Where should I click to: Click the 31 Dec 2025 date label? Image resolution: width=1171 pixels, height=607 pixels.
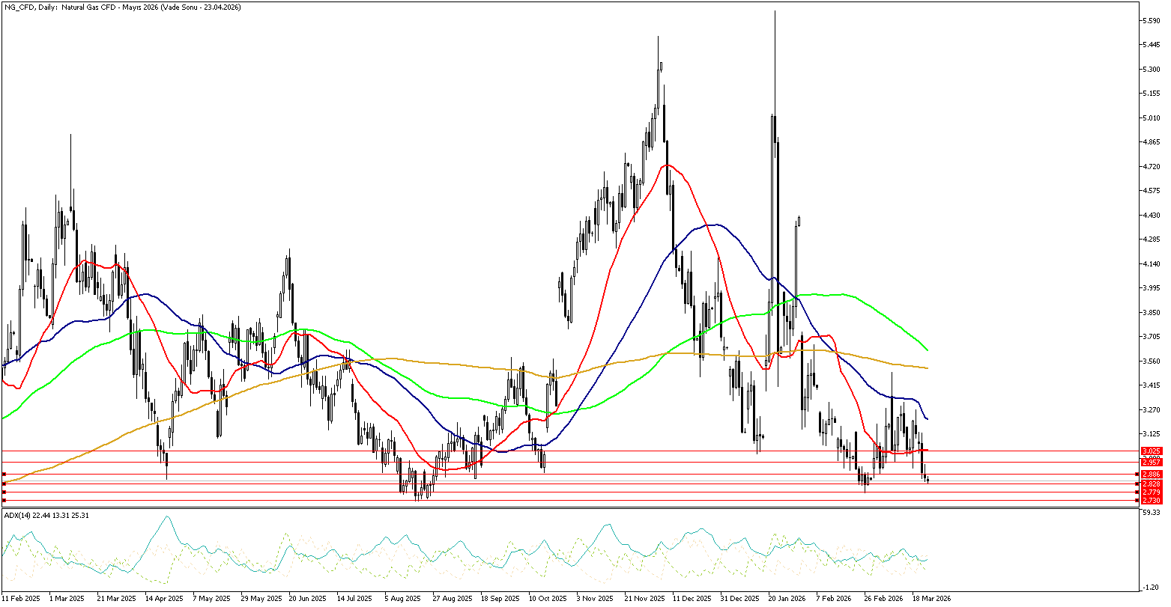(x=739, y=599)
